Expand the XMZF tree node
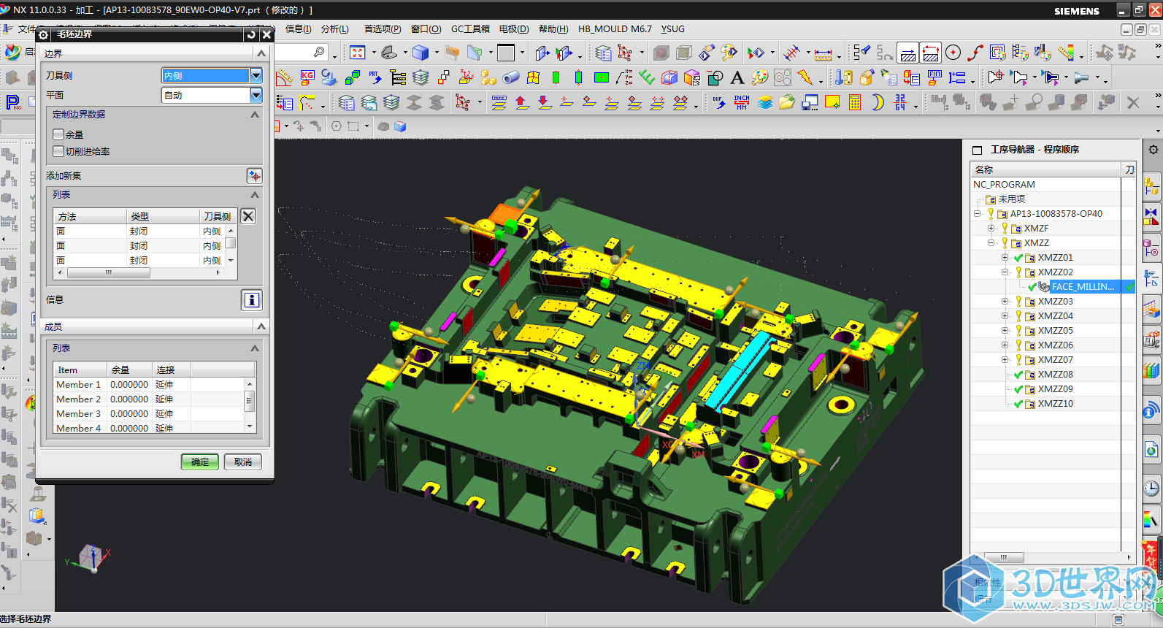Image resolution: width=1163 pixels, height=628 pixels. (x=991, y=229)
